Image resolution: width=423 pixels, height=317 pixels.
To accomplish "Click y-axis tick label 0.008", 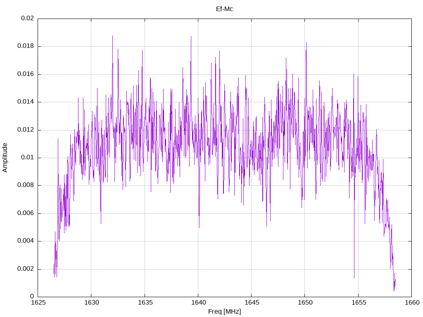I will 26,185.
